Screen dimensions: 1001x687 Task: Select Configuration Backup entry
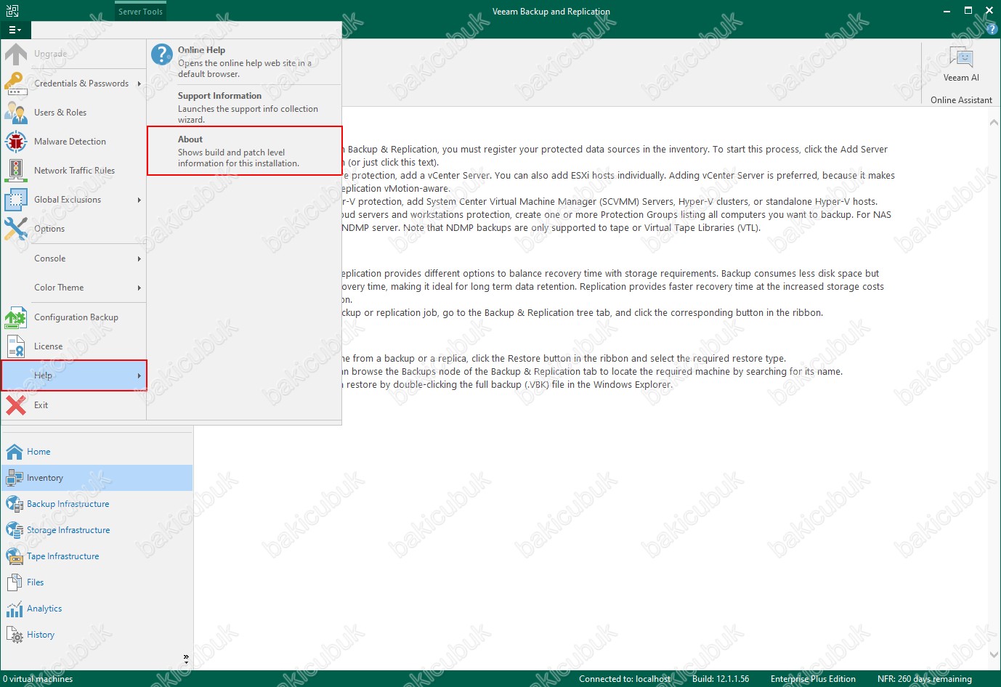click(74, 317)
